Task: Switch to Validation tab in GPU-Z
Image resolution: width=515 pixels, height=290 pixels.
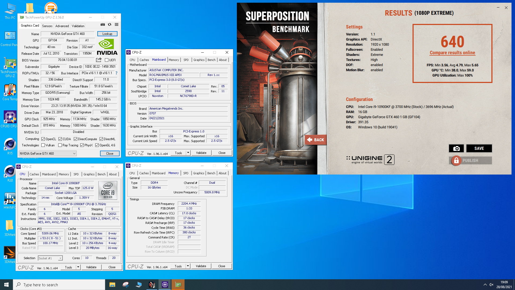Action: pos(78,26)
